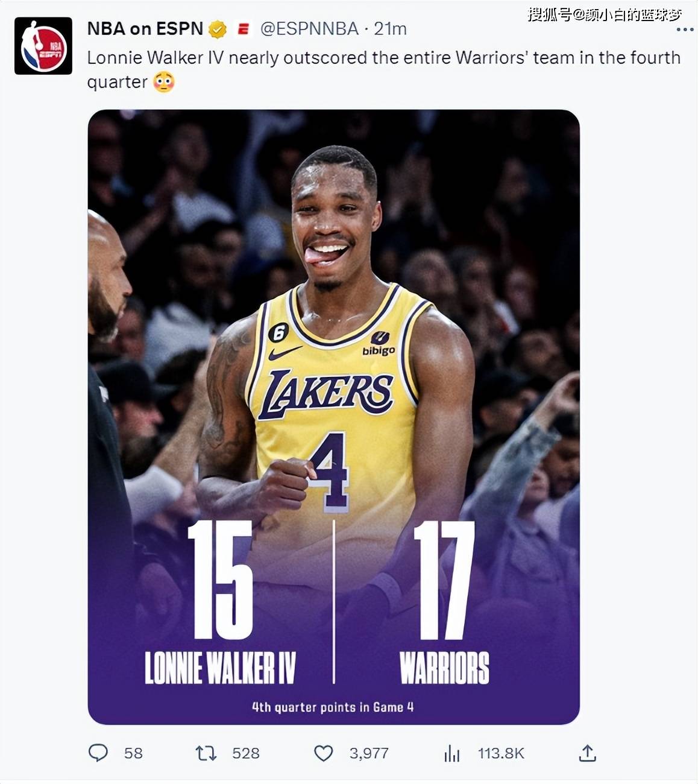698x784 pixels.
Task: Click the Sohu watermark text at top right
Action: pos(605,14)
